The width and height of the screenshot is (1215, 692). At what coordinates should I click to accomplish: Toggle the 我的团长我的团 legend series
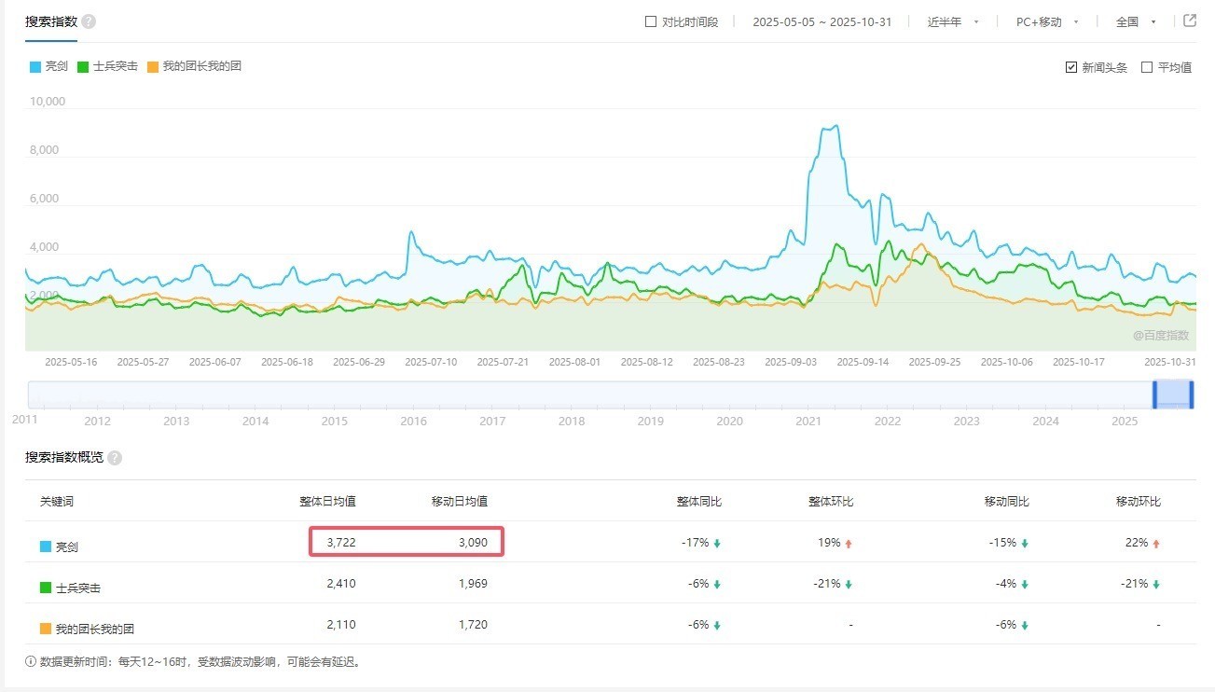pos(194,66)
